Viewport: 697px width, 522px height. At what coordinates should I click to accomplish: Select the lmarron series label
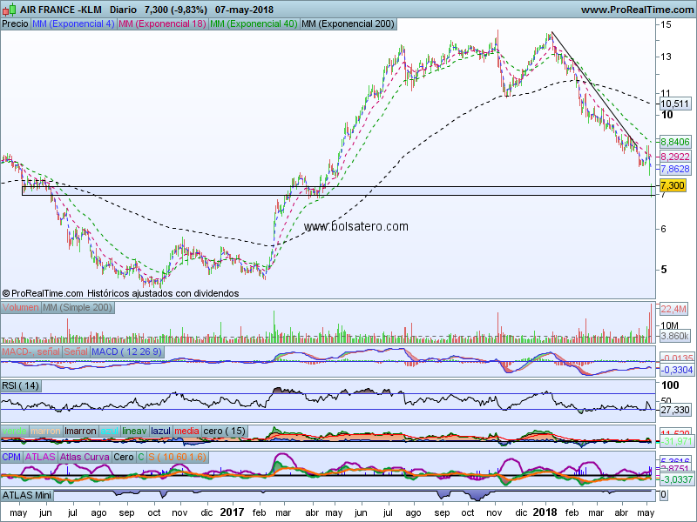[x=80, y=431]
